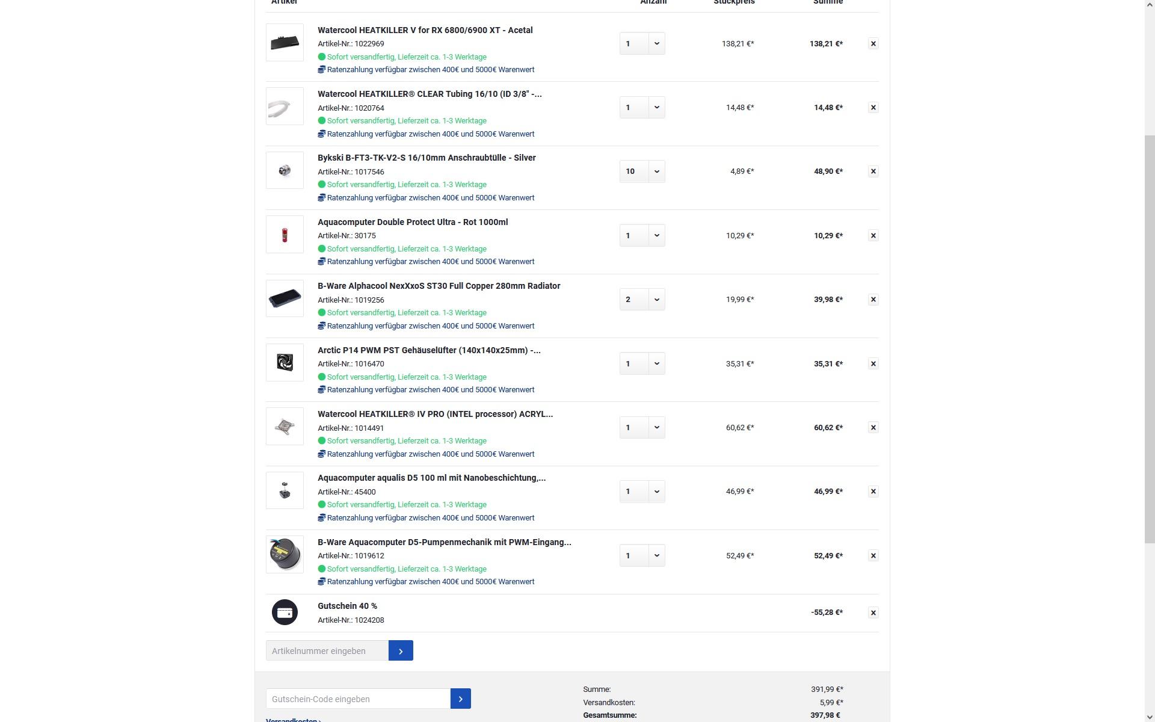This screenshot has width=1155, height=722.
Task: Click the D5-Pumpenmechanik product image
Action: click(285, 555)
